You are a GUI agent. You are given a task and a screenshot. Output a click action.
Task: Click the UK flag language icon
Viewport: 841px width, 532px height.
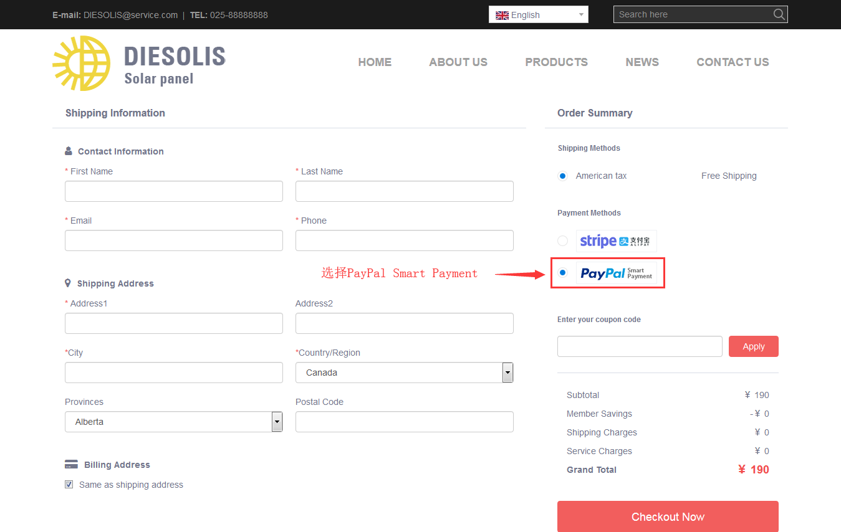click(x=502, y=15)
